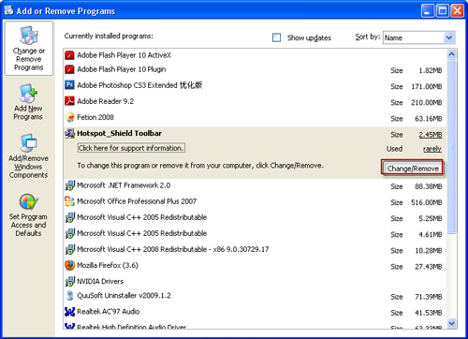
Task: Click the Add or Remove Programs title bar icon
Action: pyautogui.click(x=8, y=10)
